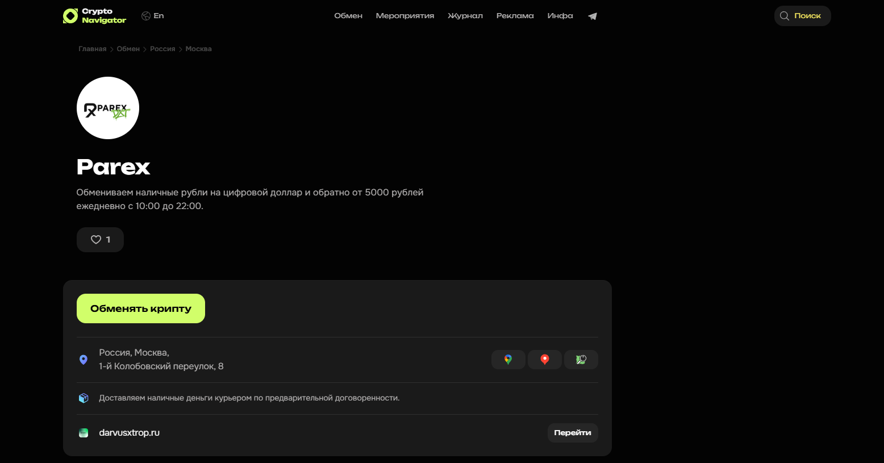Click the blue location pin beside the address

point(84,359)
